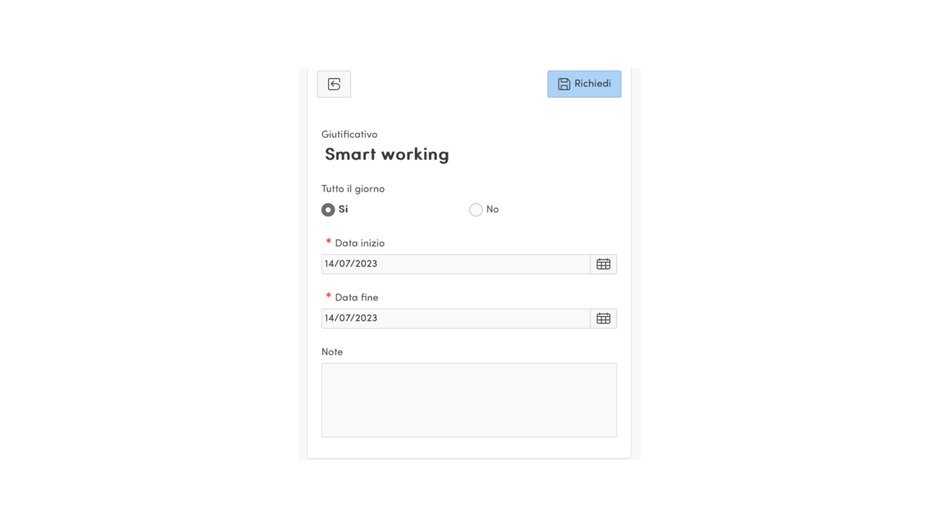The height and width of the screenshot is (528, 939).
Task: Focus the Data fine date field
Action: (x=455, y=318)
